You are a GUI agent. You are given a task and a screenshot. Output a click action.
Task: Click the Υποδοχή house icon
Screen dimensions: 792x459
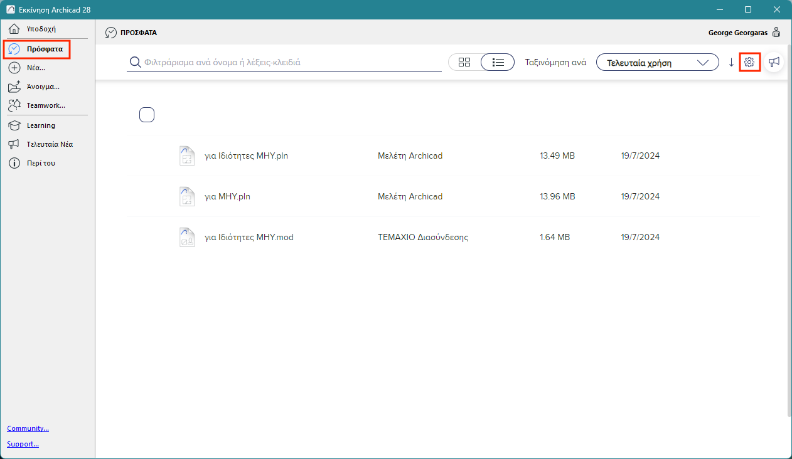click(14, 29)
